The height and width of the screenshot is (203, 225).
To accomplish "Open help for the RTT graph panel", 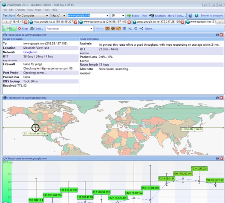I will [x=217, y=158].
